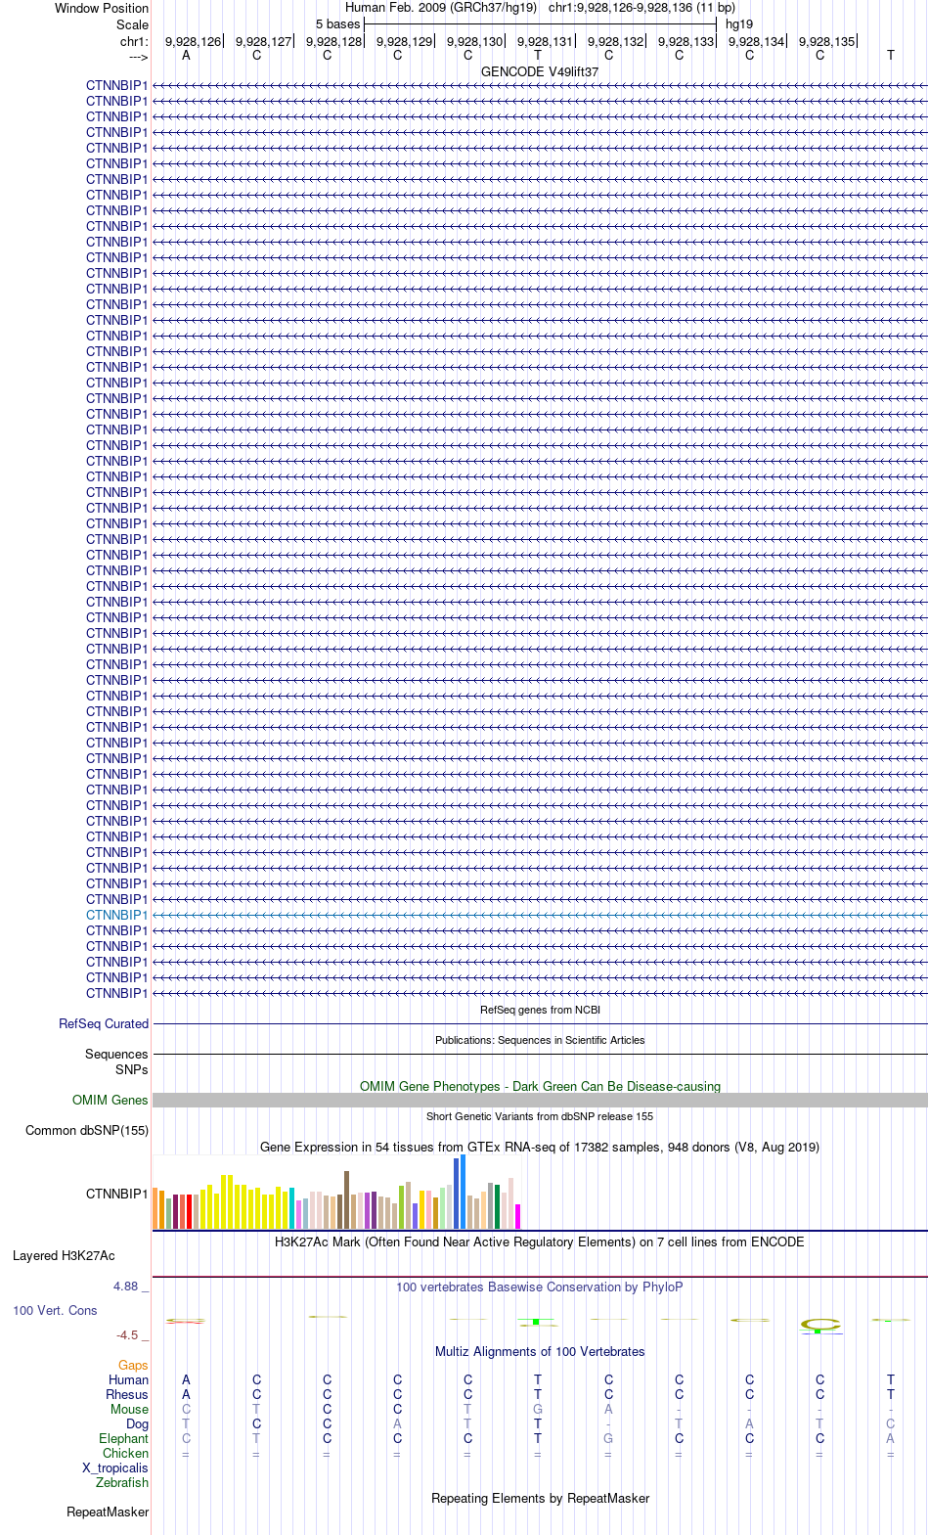Click the OMIM Gene Phenotypes track title
The height and width of the screenshot is (1535, 929).
540,1086
